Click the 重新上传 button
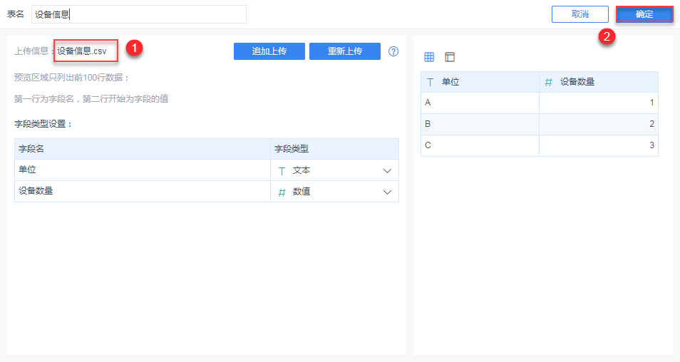The width and height of the screenshot is (680, 362). 345,51
